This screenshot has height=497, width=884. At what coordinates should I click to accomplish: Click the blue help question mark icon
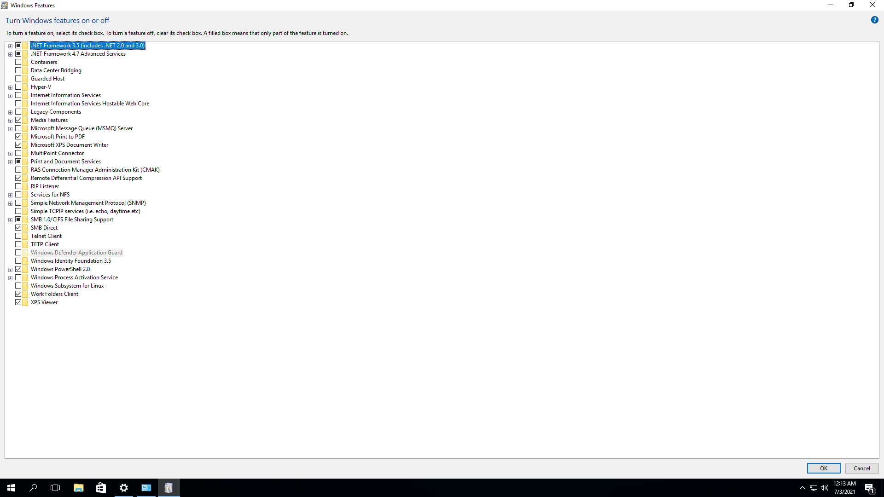[874, 20]
